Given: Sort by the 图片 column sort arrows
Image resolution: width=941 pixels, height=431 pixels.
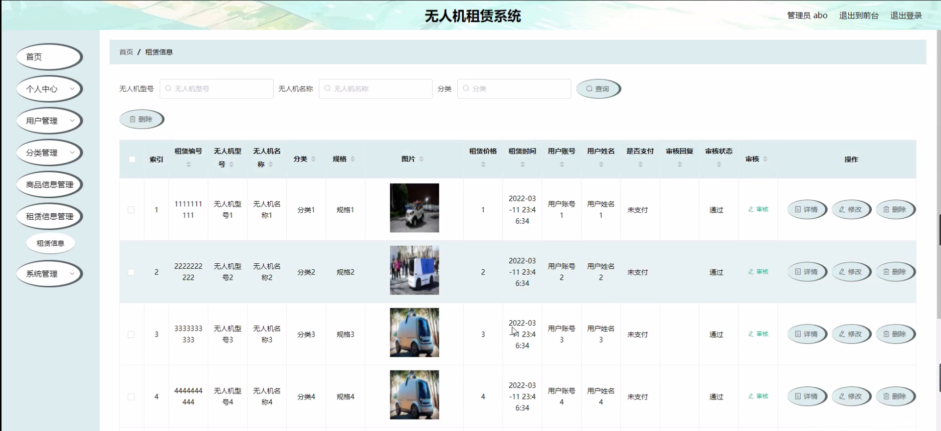Looking at the screenshot, I should pos(421,159).
